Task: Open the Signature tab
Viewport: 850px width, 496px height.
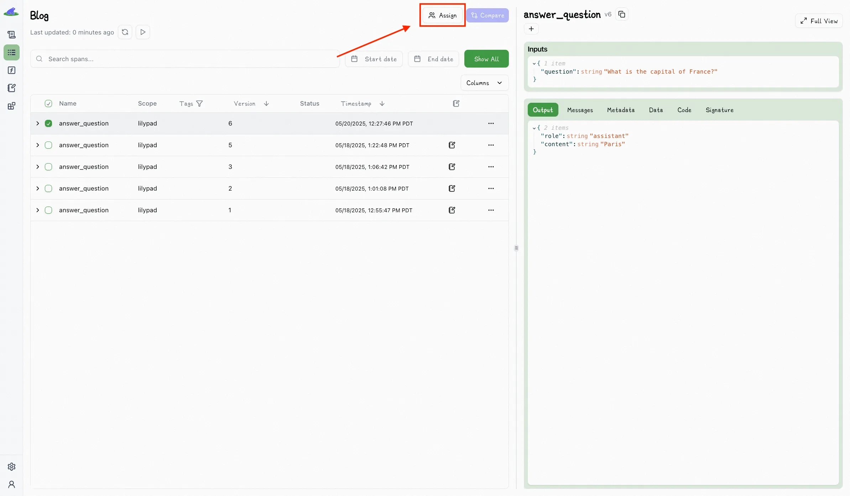Action: tap(719, 110)
